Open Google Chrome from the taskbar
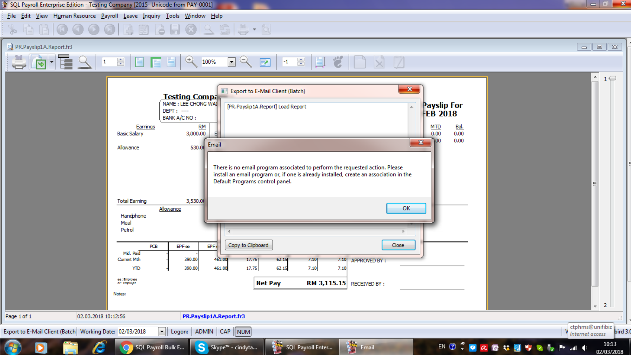This screenshot has height=355, width=631. [152, 347]
